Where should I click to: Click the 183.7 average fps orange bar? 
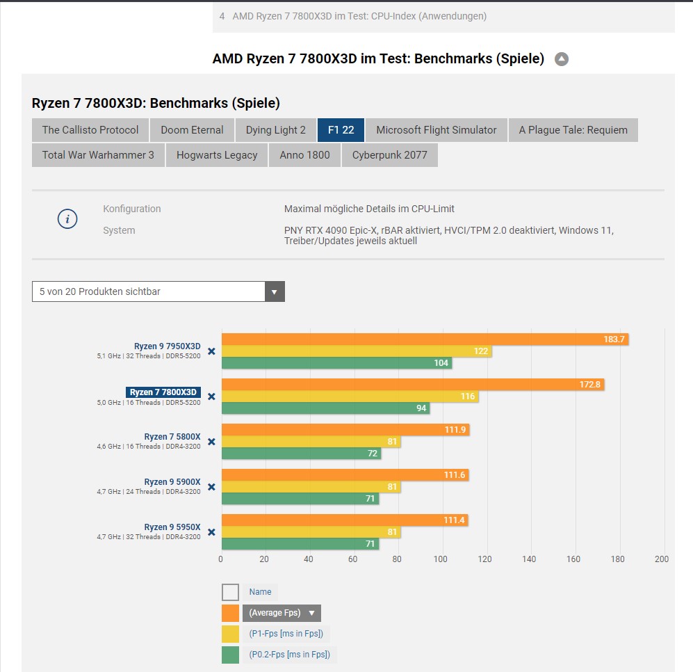pos(425,339)
